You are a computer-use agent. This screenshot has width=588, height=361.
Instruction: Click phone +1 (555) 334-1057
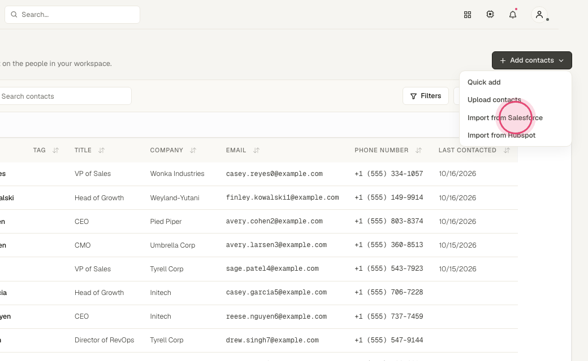point(389,174)
